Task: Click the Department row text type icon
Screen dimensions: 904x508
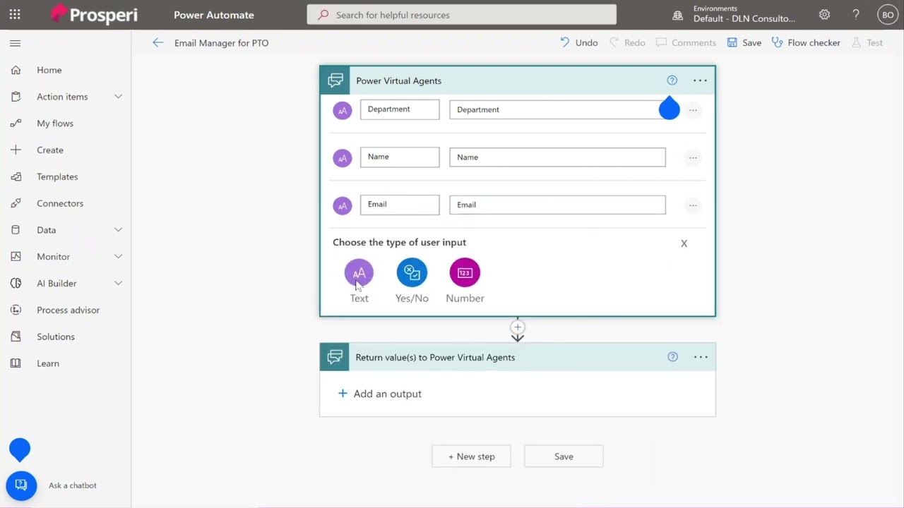Action: point(343,110)
